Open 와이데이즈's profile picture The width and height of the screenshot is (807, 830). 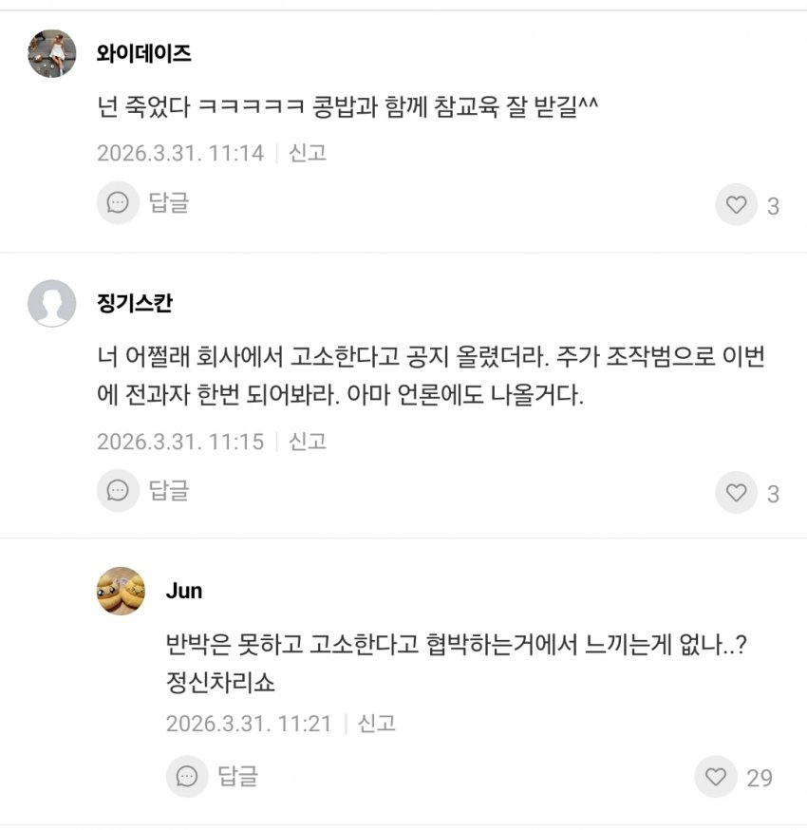(x=52, y=53)
